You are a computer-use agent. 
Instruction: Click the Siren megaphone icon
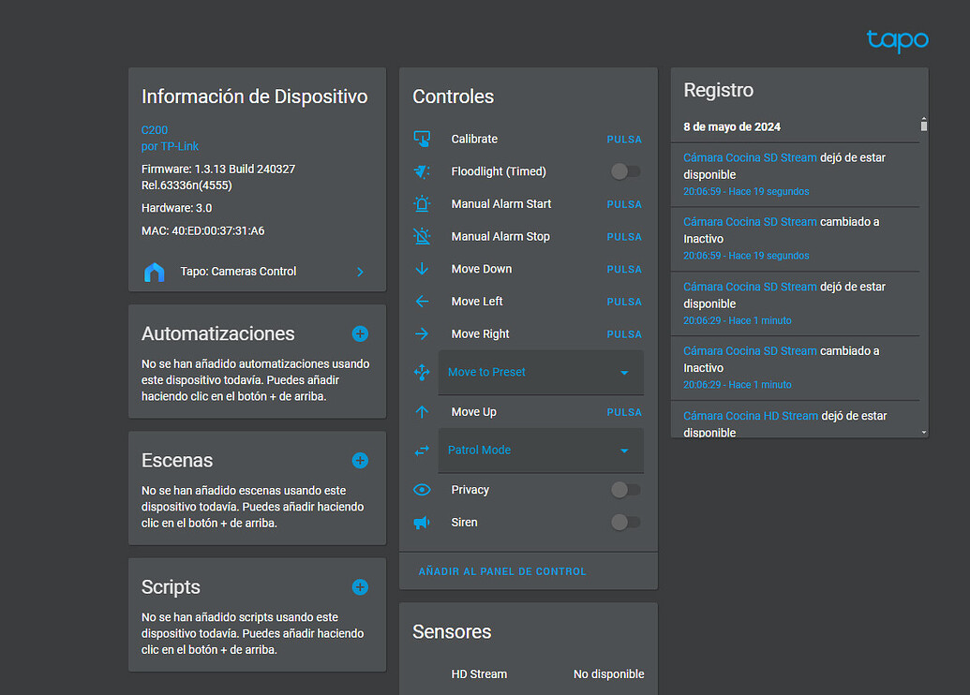tap(422, 523)
